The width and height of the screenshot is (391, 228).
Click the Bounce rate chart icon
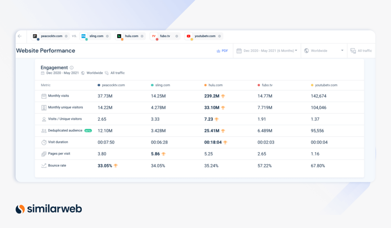[x=44, y=165]
